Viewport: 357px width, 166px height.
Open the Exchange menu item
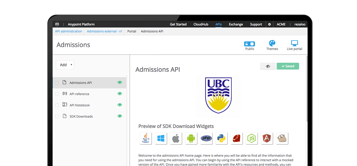[x=236, y=24]
